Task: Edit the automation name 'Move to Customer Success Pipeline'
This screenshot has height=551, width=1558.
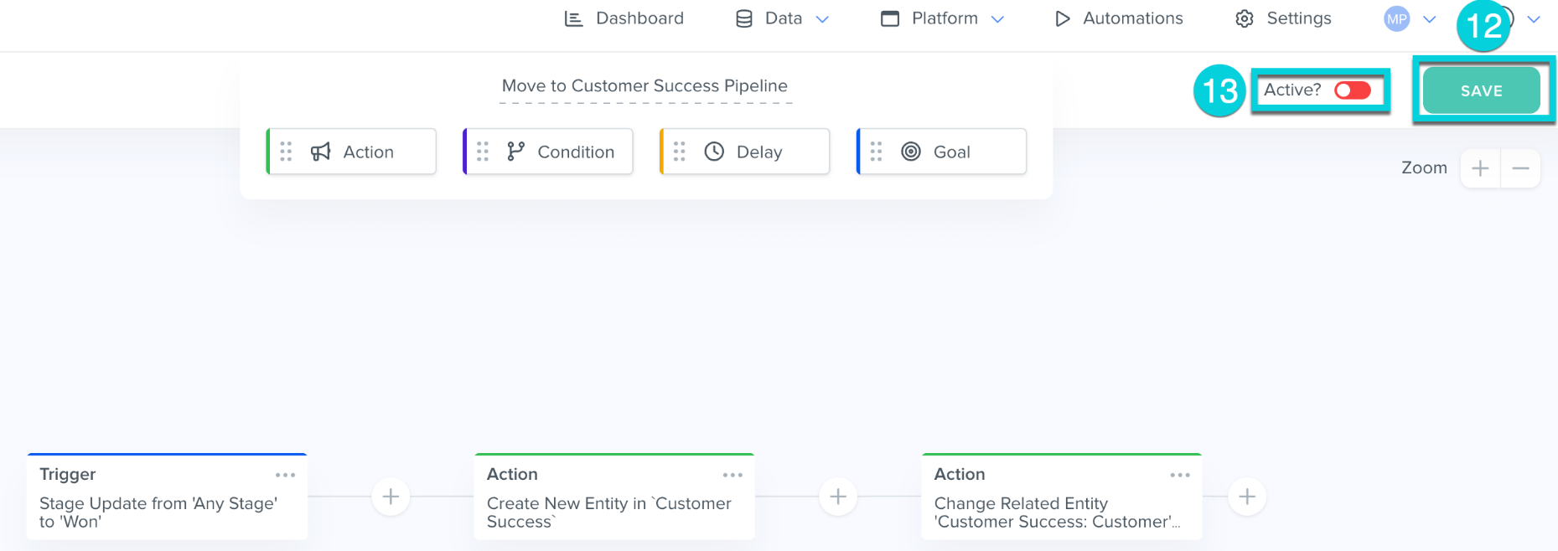Action: click(x=644, y=86)
